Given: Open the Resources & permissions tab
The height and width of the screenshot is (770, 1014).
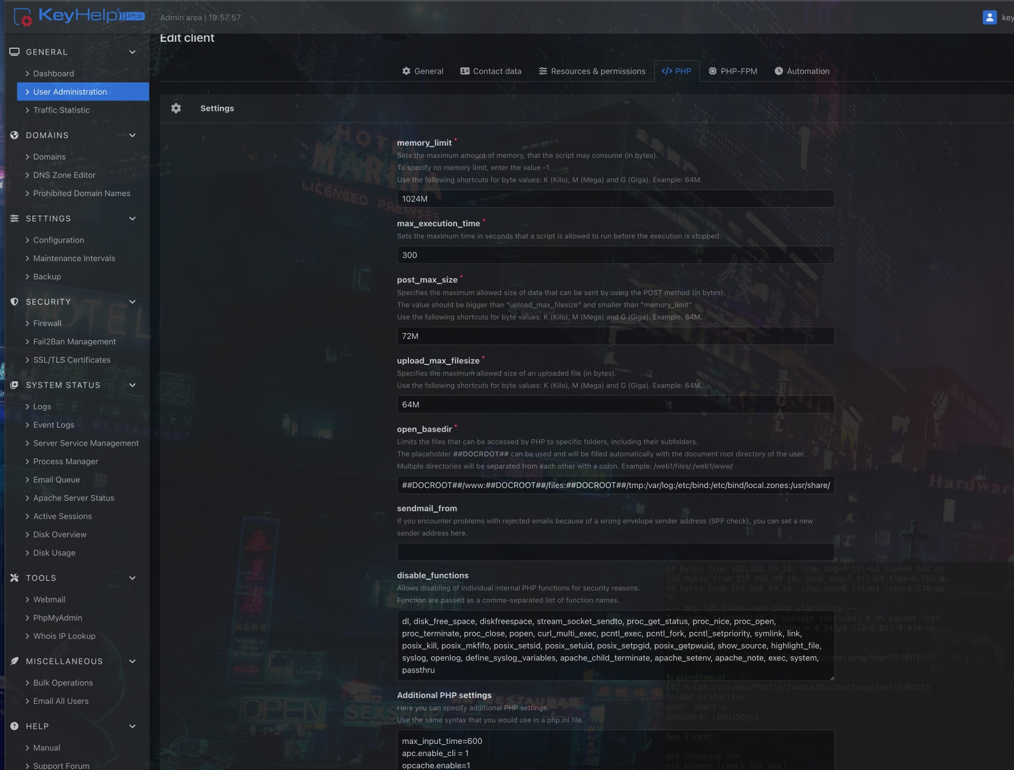Looking at the screenshot, I should (x=592, y=71).
